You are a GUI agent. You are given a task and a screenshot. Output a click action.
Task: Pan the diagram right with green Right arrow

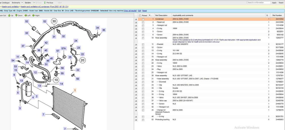click(36, 15)
